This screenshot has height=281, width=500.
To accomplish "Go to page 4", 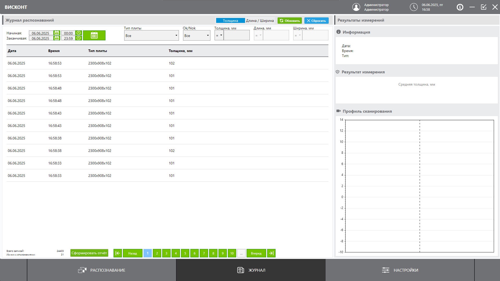I will click(x=176, y=253).
